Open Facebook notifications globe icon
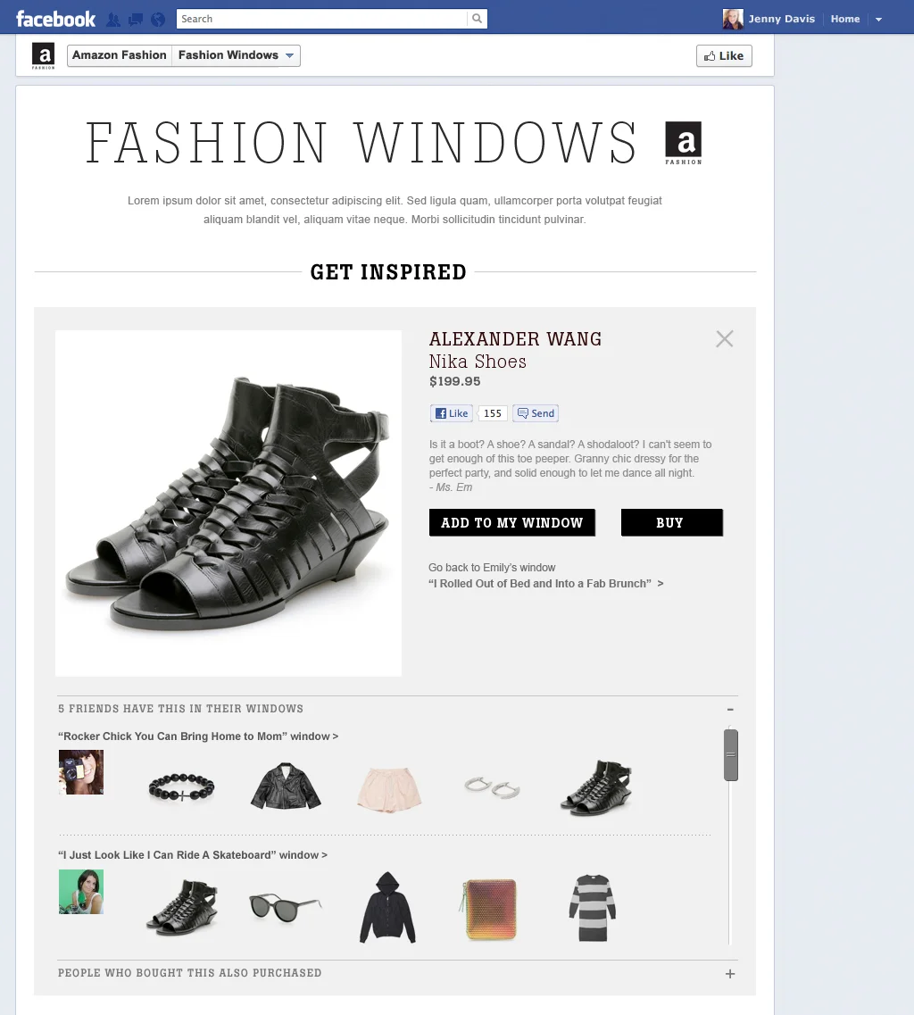Image resolution: width=914 pixels, height=1015 pixels. pyautogui.click(x=158, y=20)
